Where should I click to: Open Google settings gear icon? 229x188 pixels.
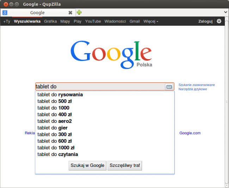pos(219,21)
